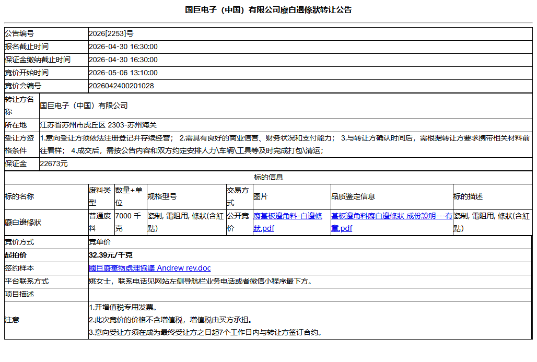
Task: Select auction number 2026042400201028
Action: coord(121,86)
